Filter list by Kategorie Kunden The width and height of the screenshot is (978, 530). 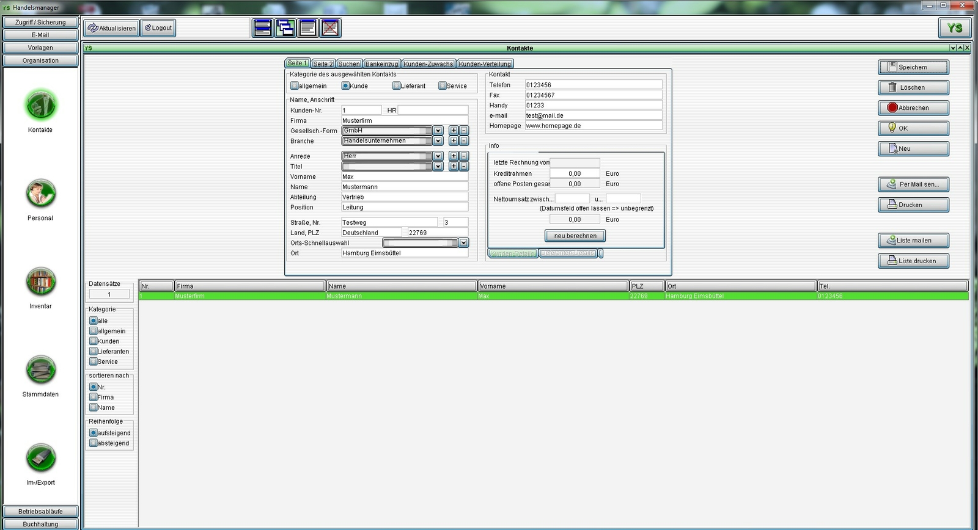pos(94,341)
